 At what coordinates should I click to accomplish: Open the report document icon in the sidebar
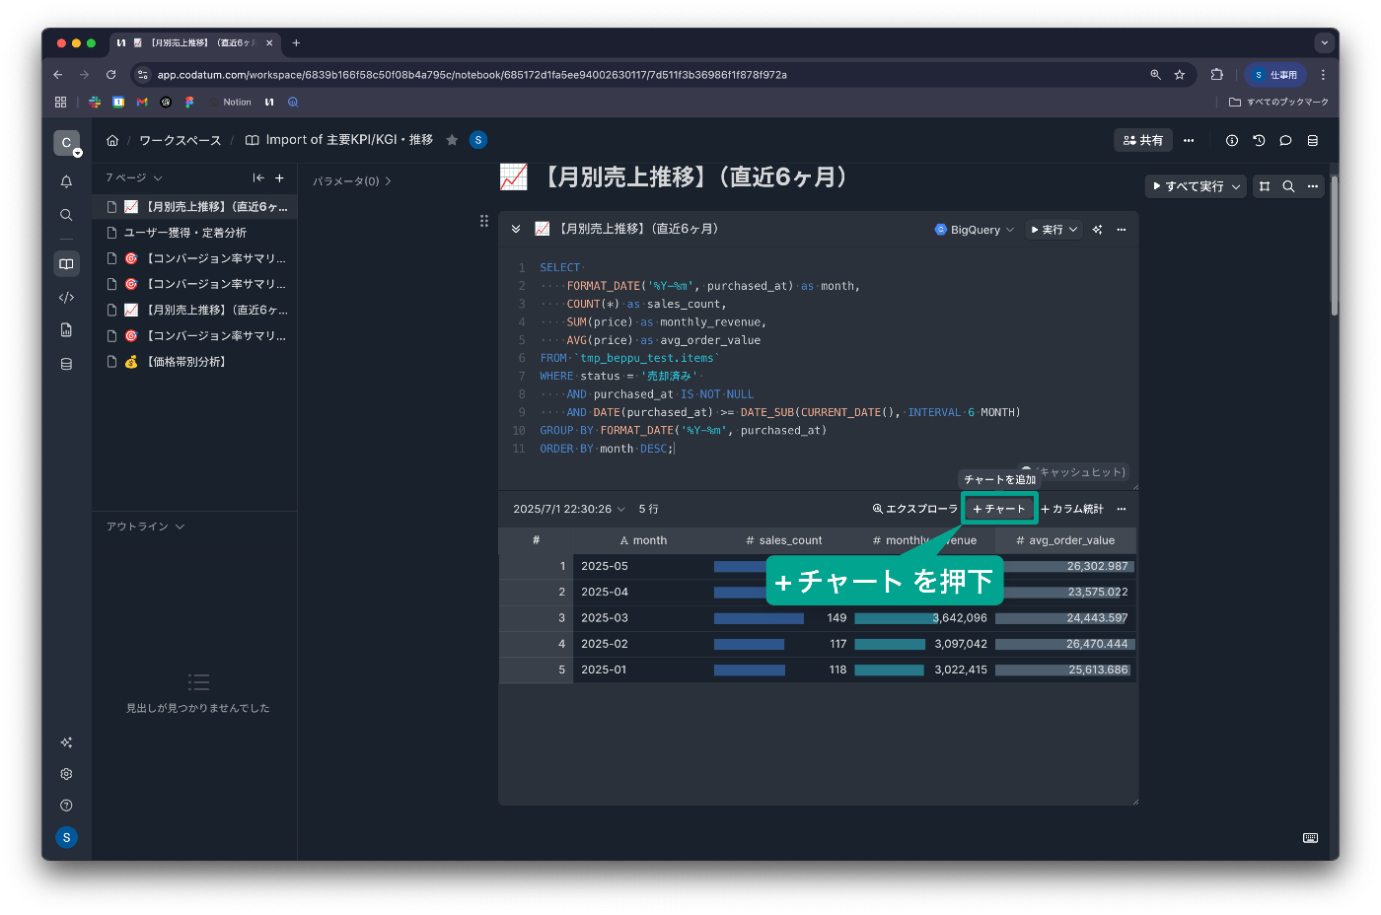tap(66, 330)
